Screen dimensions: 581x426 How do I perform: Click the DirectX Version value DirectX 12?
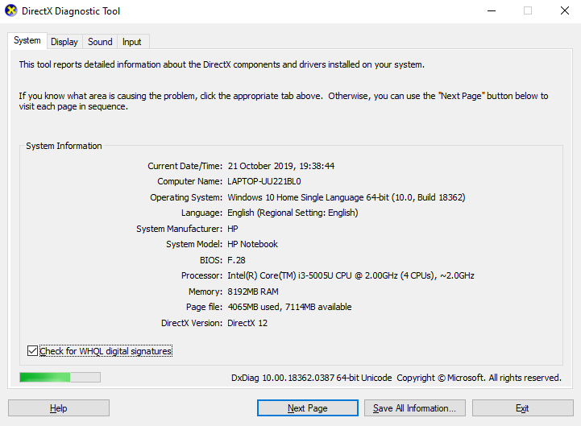point(247,323)
